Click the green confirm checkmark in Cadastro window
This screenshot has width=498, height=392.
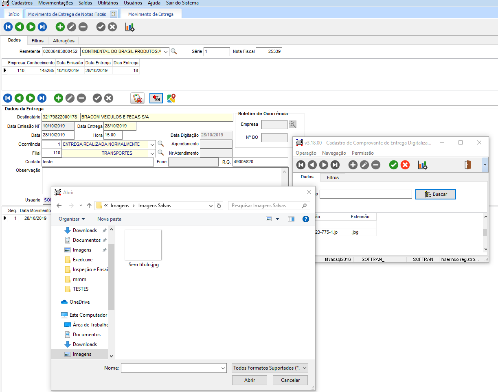tap(393, 165)
